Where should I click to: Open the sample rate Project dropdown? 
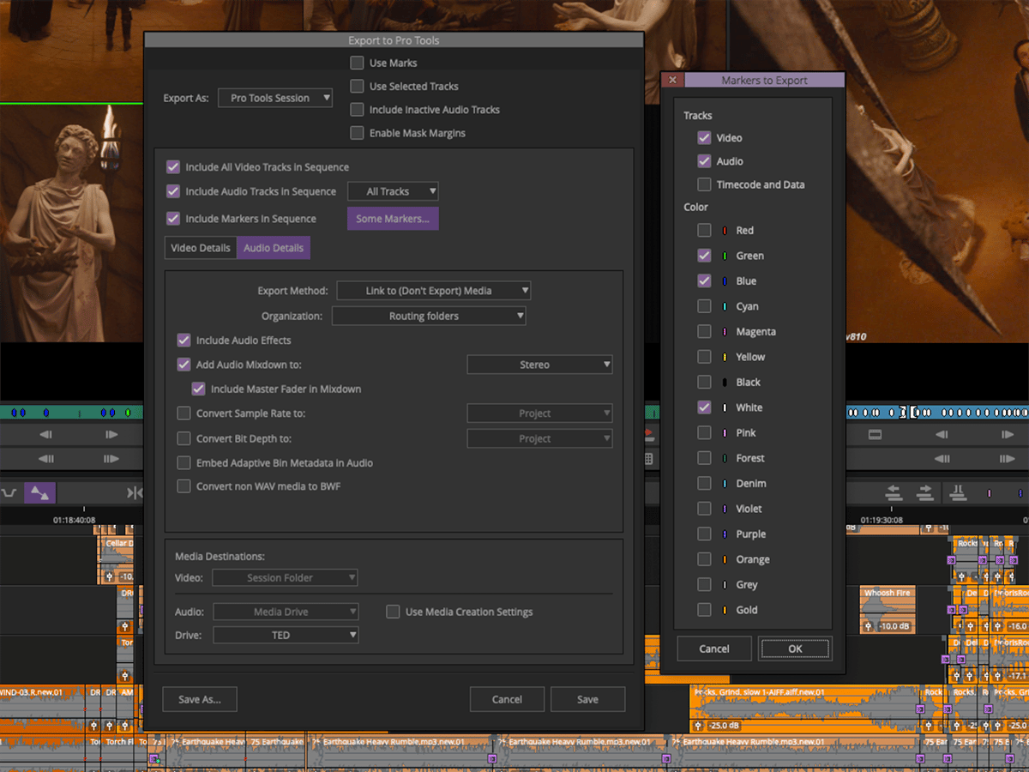point(539,413)
